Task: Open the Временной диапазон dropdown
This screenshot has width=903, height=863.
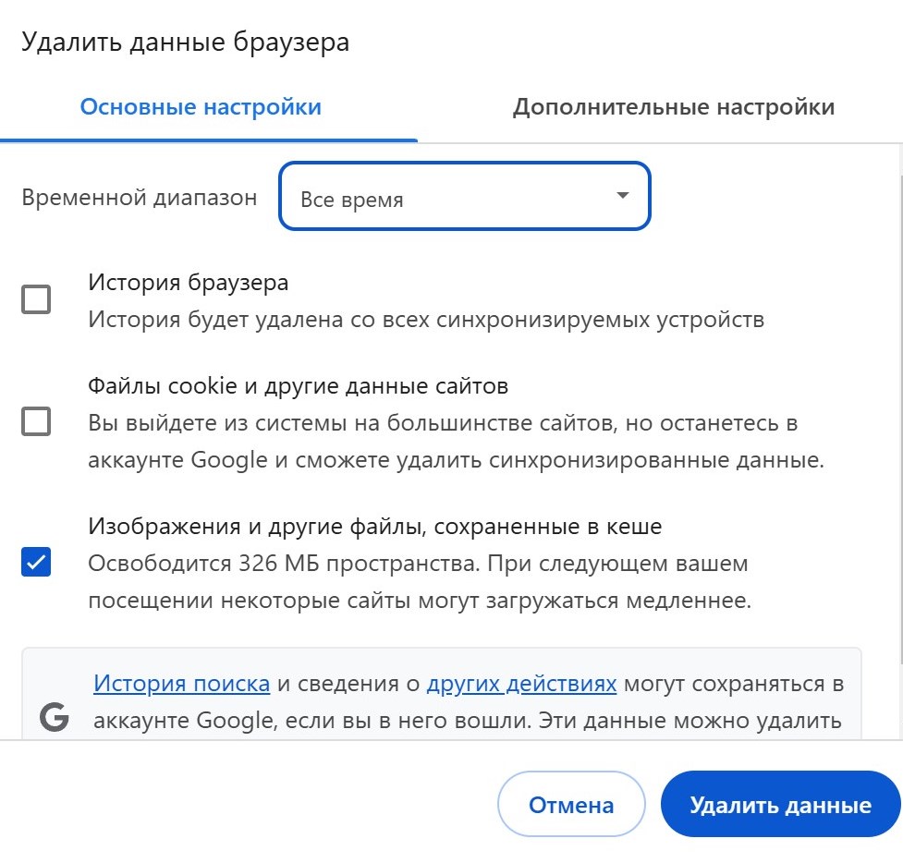Action: point(464,196)
